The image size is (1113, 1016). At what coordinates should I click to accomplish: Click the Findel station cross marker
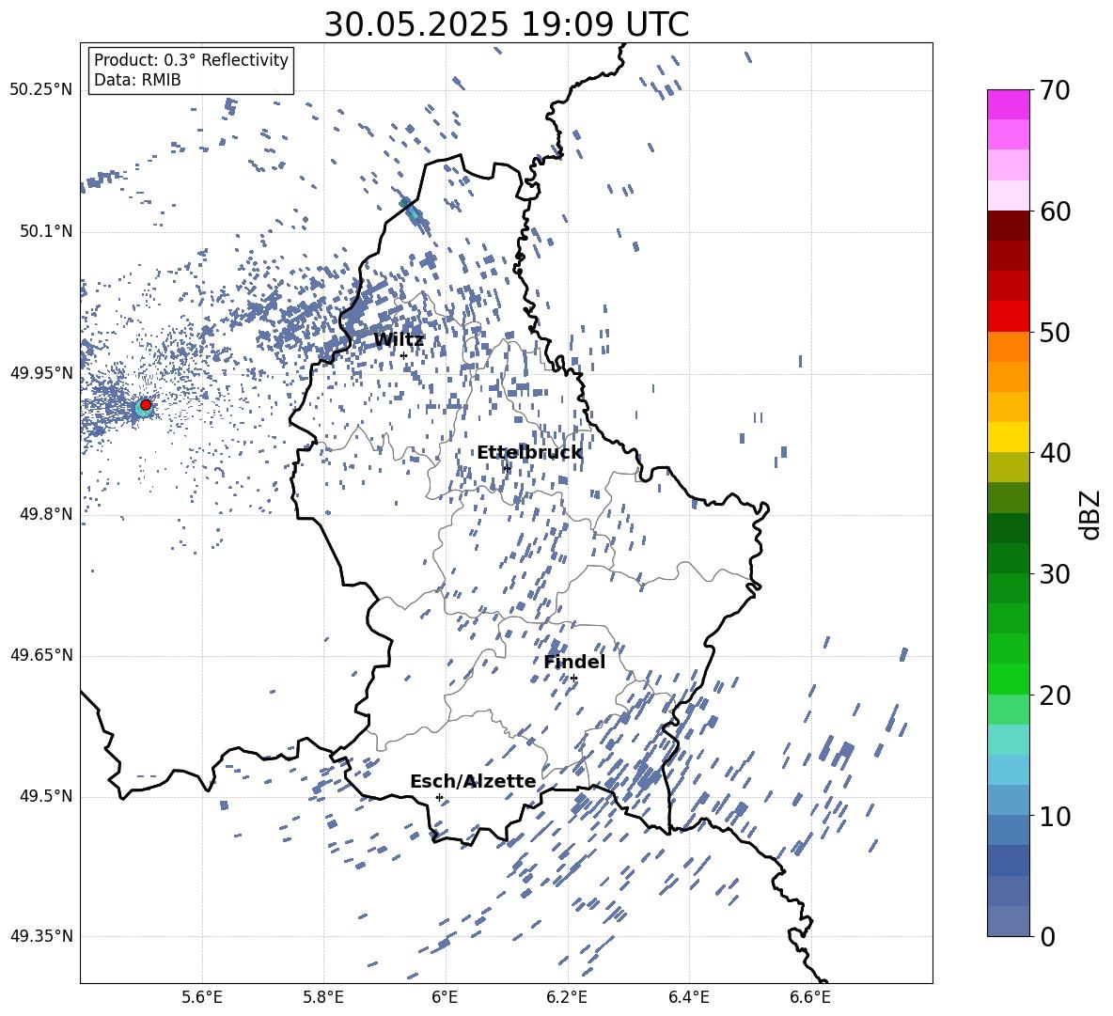click(x=573, y=679)
